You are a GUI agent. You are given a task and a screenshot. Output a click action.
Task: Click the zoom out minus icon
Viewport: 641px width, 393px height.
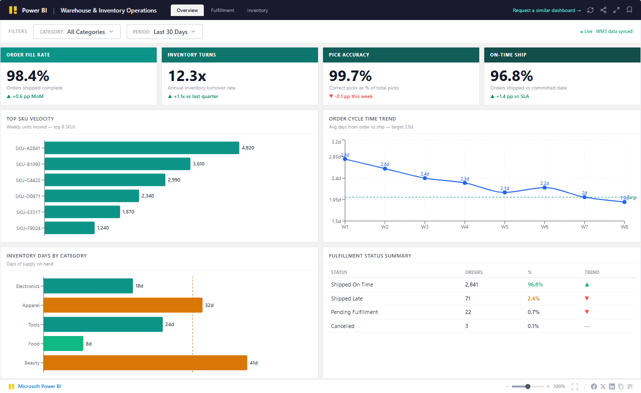click(x=507, y=386)
